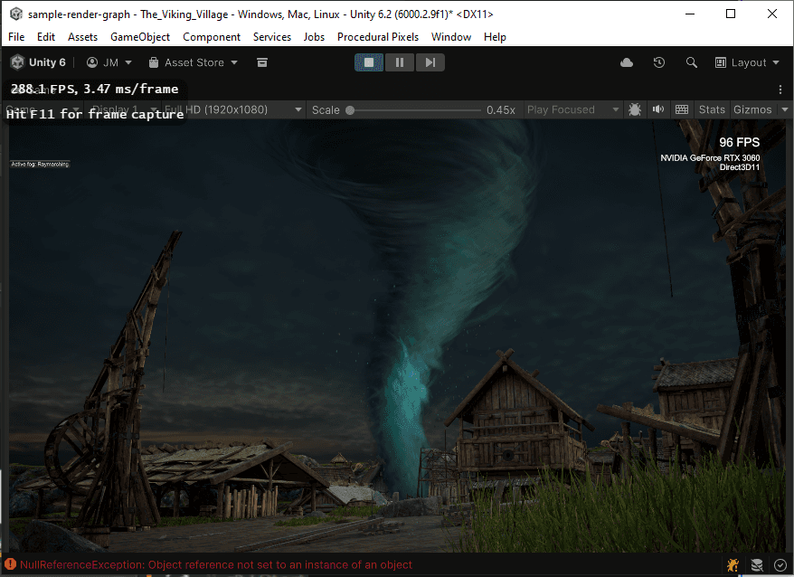Open the Services menu
This screenshot has height=577, width=794.
[x=272, y=37]
